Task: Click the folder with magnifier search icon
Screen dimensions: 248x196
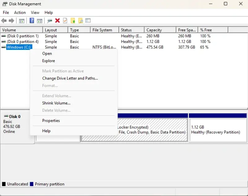Action: (81, 20)
